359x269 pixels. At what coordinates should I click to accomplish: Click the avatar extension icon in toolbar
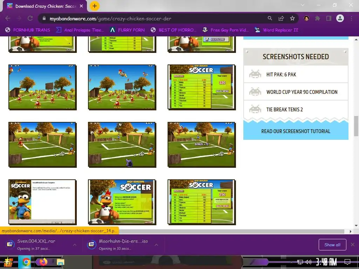click(x=306, y=18)
